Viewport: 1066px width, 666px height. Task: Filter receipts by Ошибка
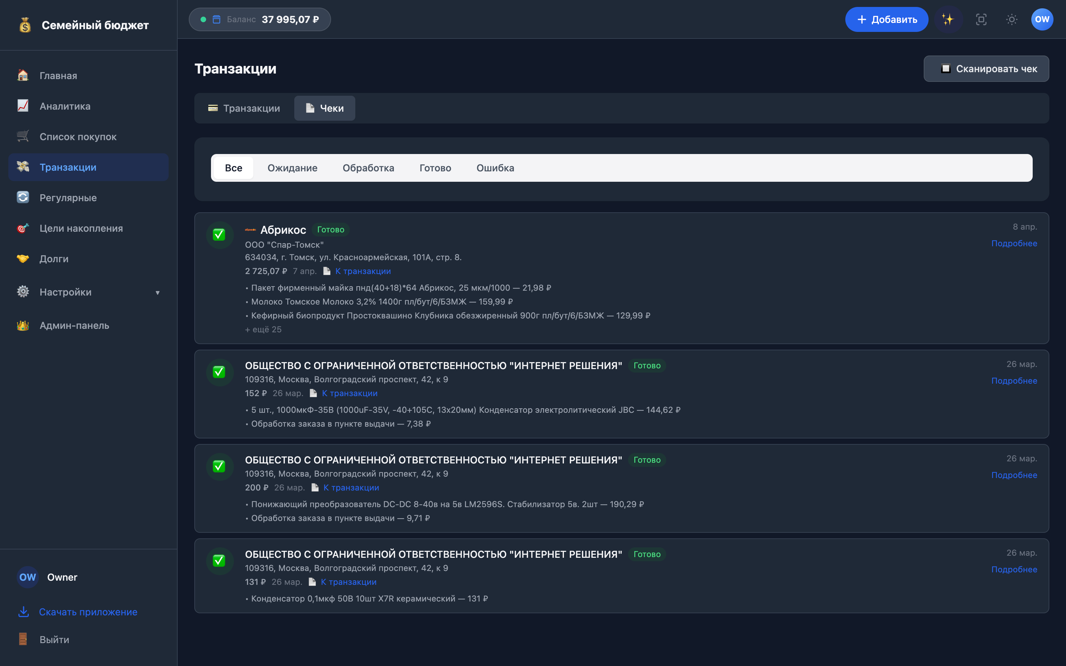[x=495, y=168]
